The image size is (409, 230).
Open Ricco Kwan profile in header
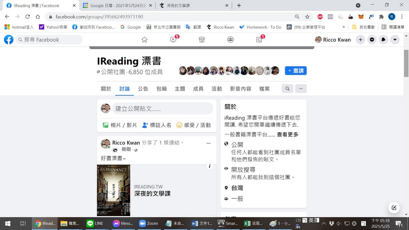(333, 40)
